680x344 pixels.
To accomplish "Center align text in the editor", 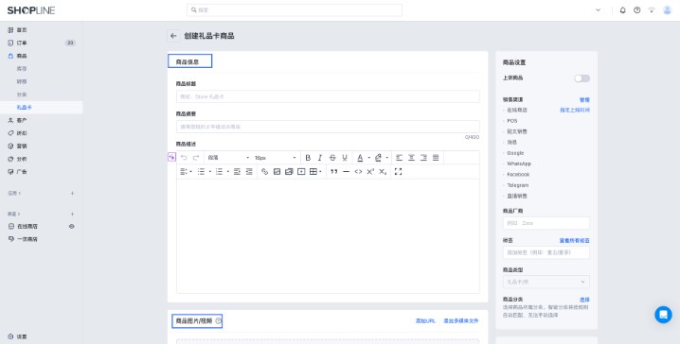I will point(412,158).
